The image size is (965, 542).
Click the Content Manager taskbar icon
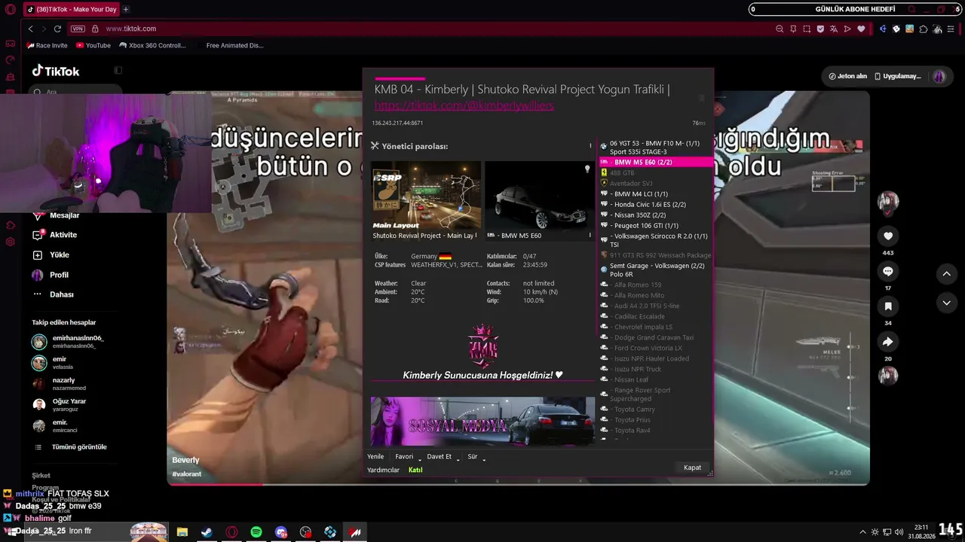point(355,532)
